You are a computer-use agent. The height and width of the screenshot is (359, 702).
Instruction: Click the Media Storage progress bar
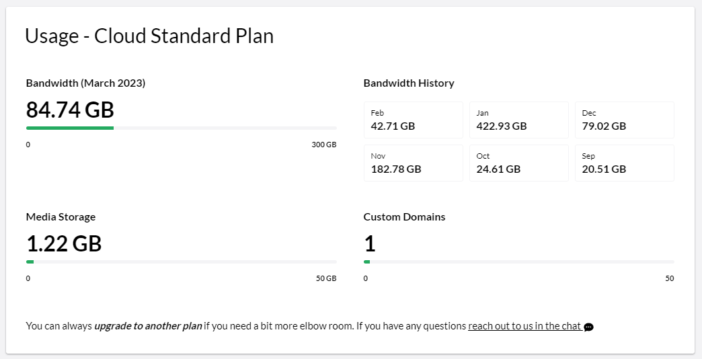tap(182, 262)
